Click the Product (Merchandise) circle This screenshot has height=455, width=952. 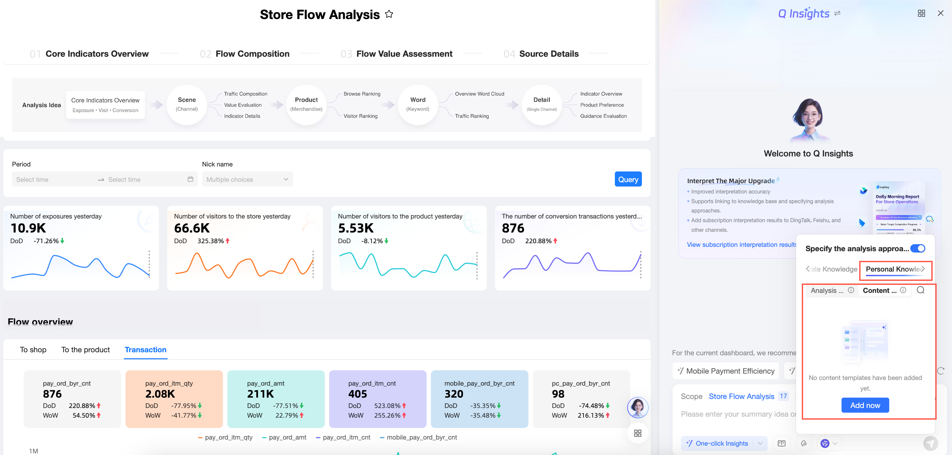tap(306, 105)
